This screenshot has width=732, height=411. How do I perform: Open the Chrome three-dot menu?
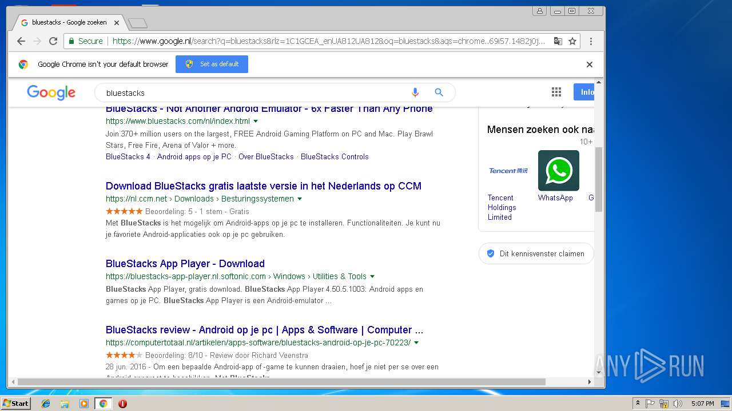(x=591, y=41)
